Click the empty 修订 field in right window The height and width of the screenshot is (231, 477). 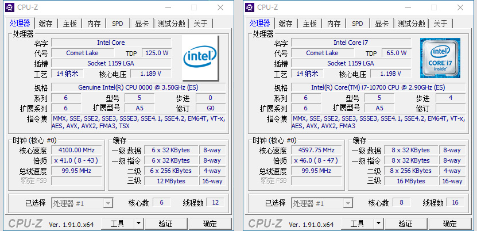(451, 108)
